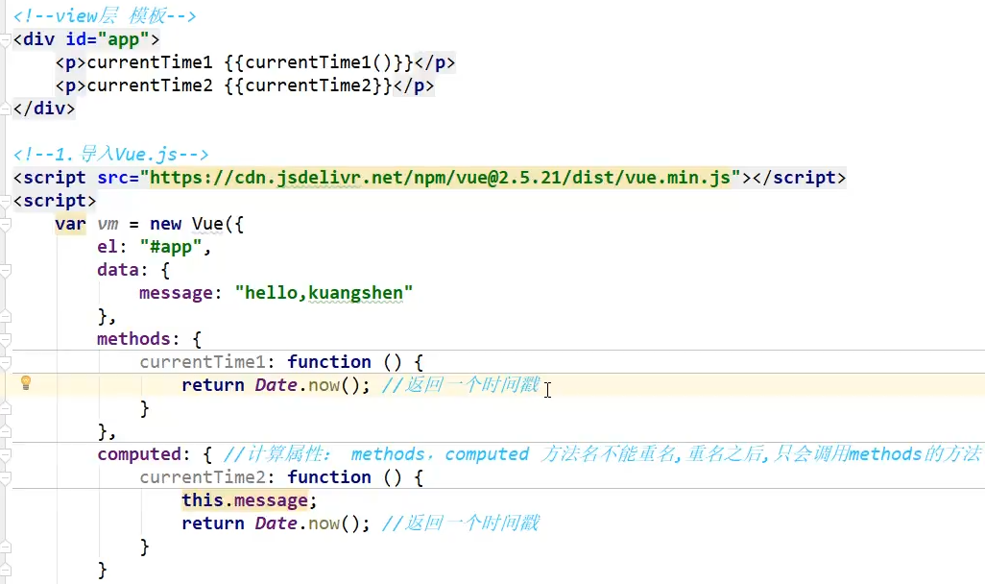
Task: Click fold marker beside closing </div> tag
Action: tap(6, 108)
